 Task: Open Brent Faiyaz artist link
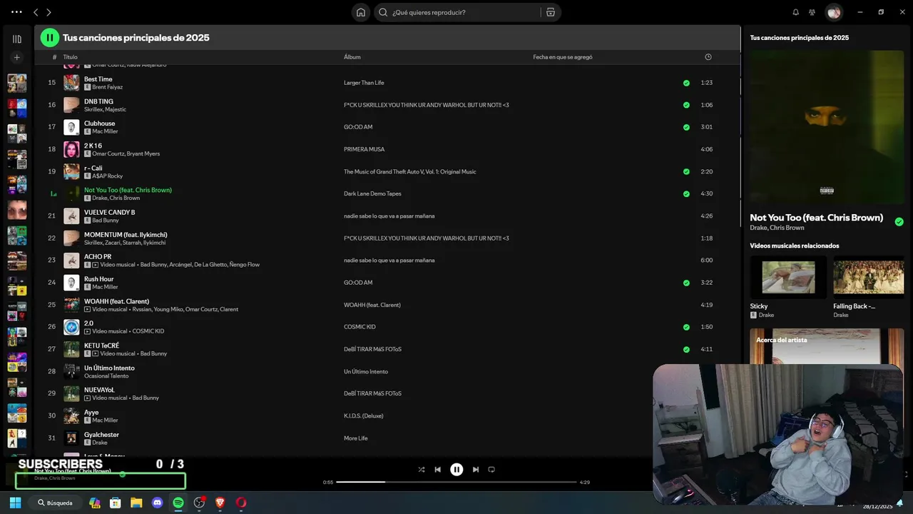click(107, 87)
